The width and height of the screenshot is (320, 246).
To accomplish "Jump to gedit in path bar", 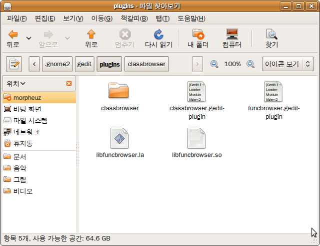I will pyautogui.click(x=84, y=64).
